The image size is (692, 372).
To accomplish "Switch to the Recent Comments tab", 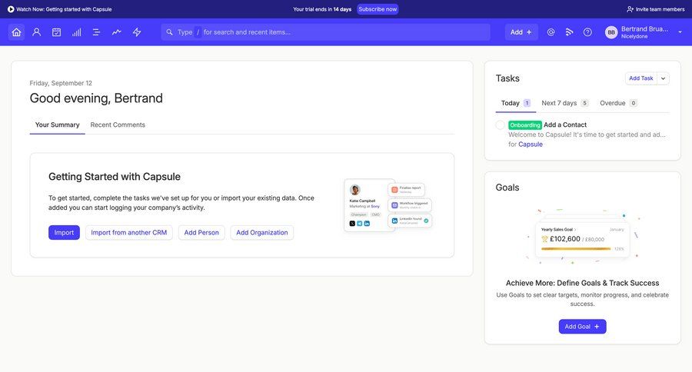I will pos(118,125).
